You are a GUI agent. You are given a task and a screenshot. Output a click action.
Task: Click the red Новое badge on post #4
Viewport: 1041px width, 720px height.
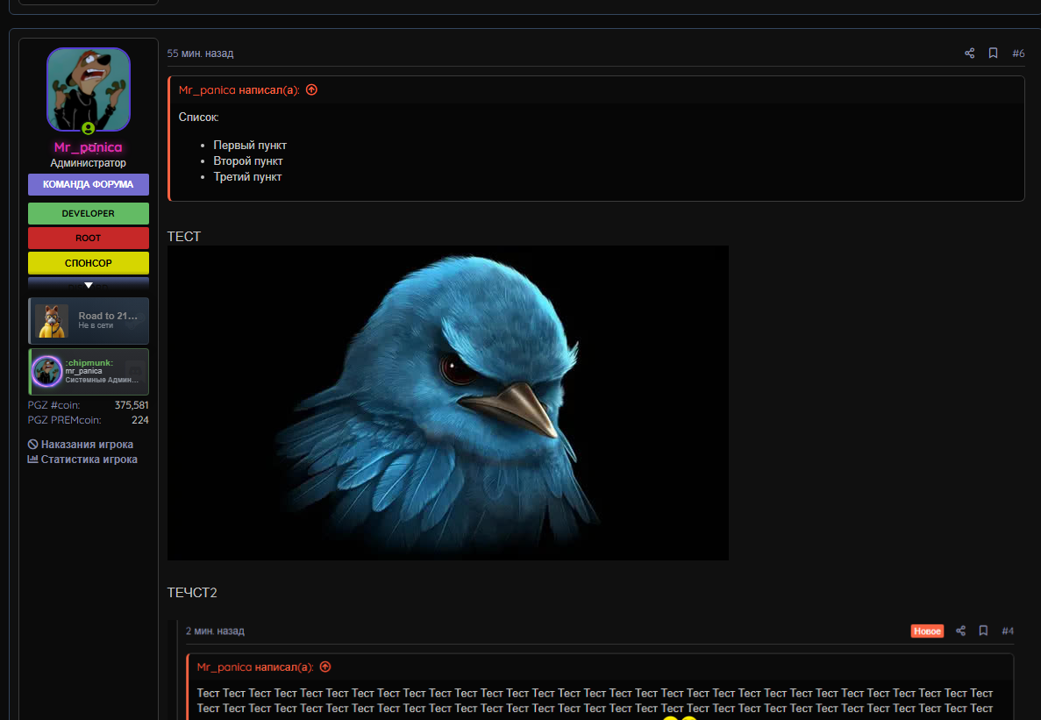coord(927,631)
